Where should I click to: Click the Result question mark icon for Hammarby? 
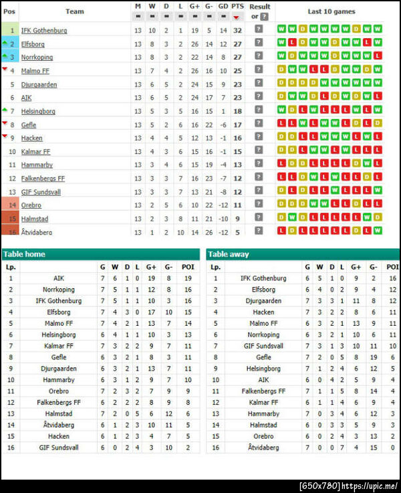pos(259,165)
